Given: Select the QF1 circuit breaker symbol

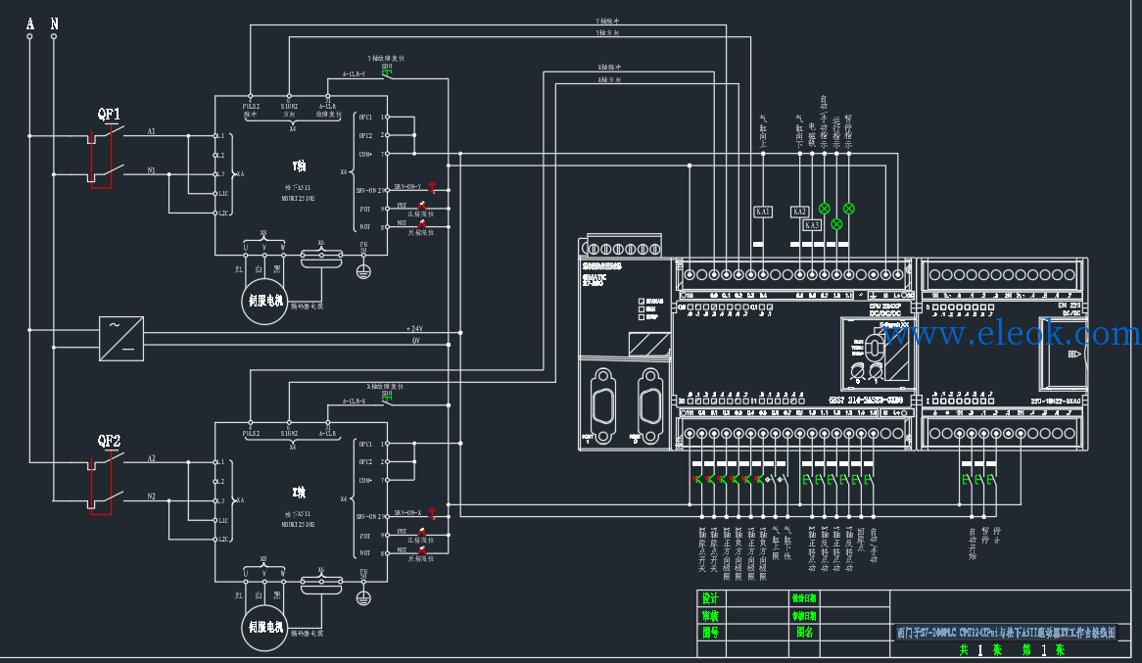Looking at the screenshot, I should (x=106, y=155).
